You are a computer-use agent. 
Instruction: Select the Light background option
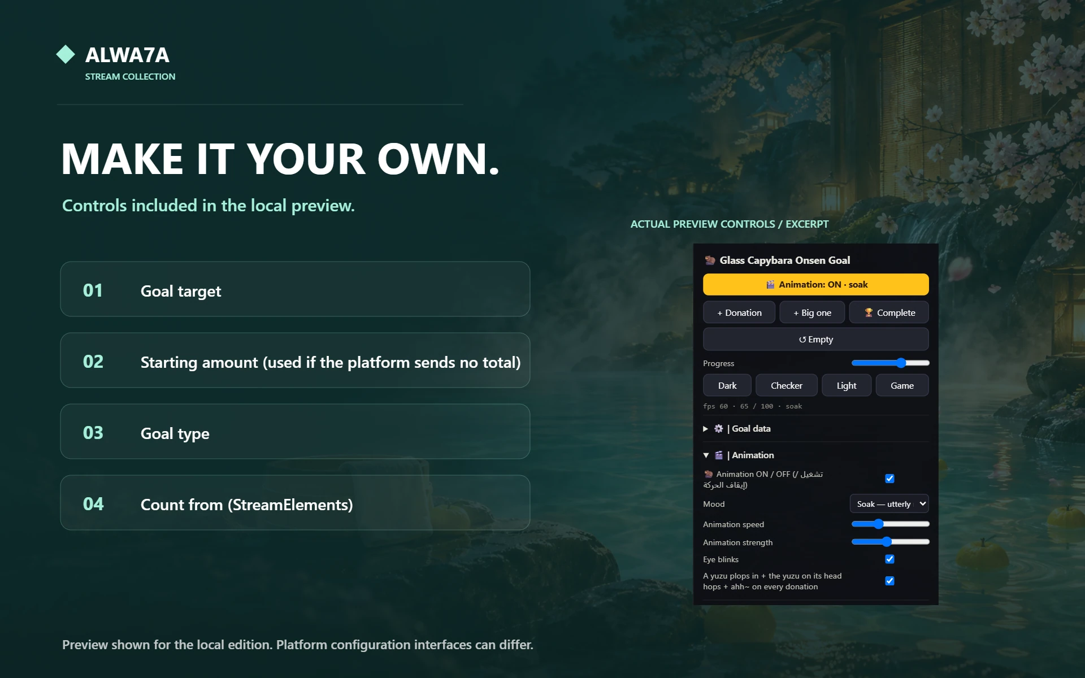pos(847,385)
